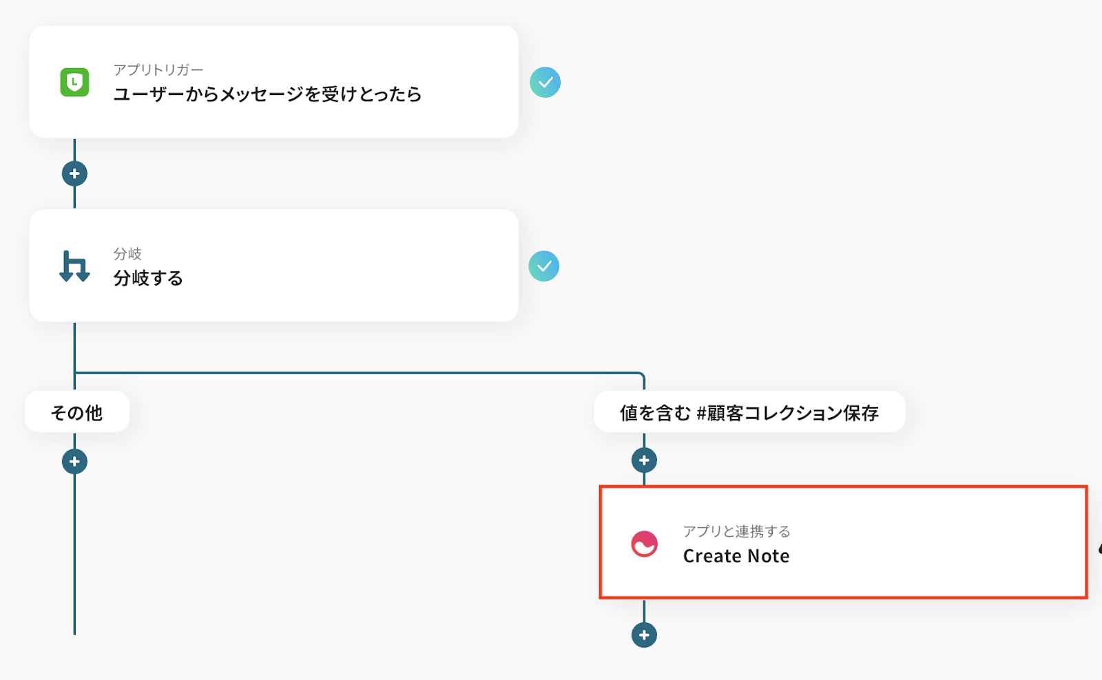Click the green LINE app icon
The width and height of the screenshot is (1102, 680).
[74, 83]
